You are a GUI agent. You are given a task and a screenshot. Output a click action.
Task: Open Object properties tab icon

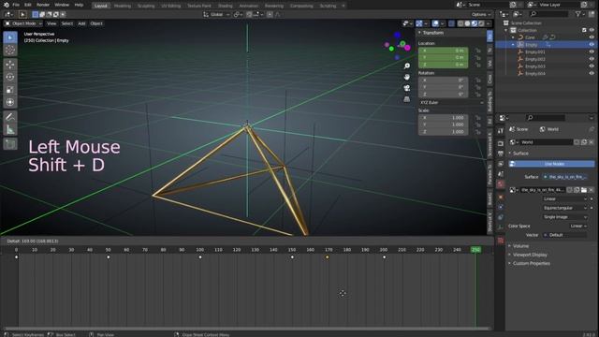coord(501,198)
